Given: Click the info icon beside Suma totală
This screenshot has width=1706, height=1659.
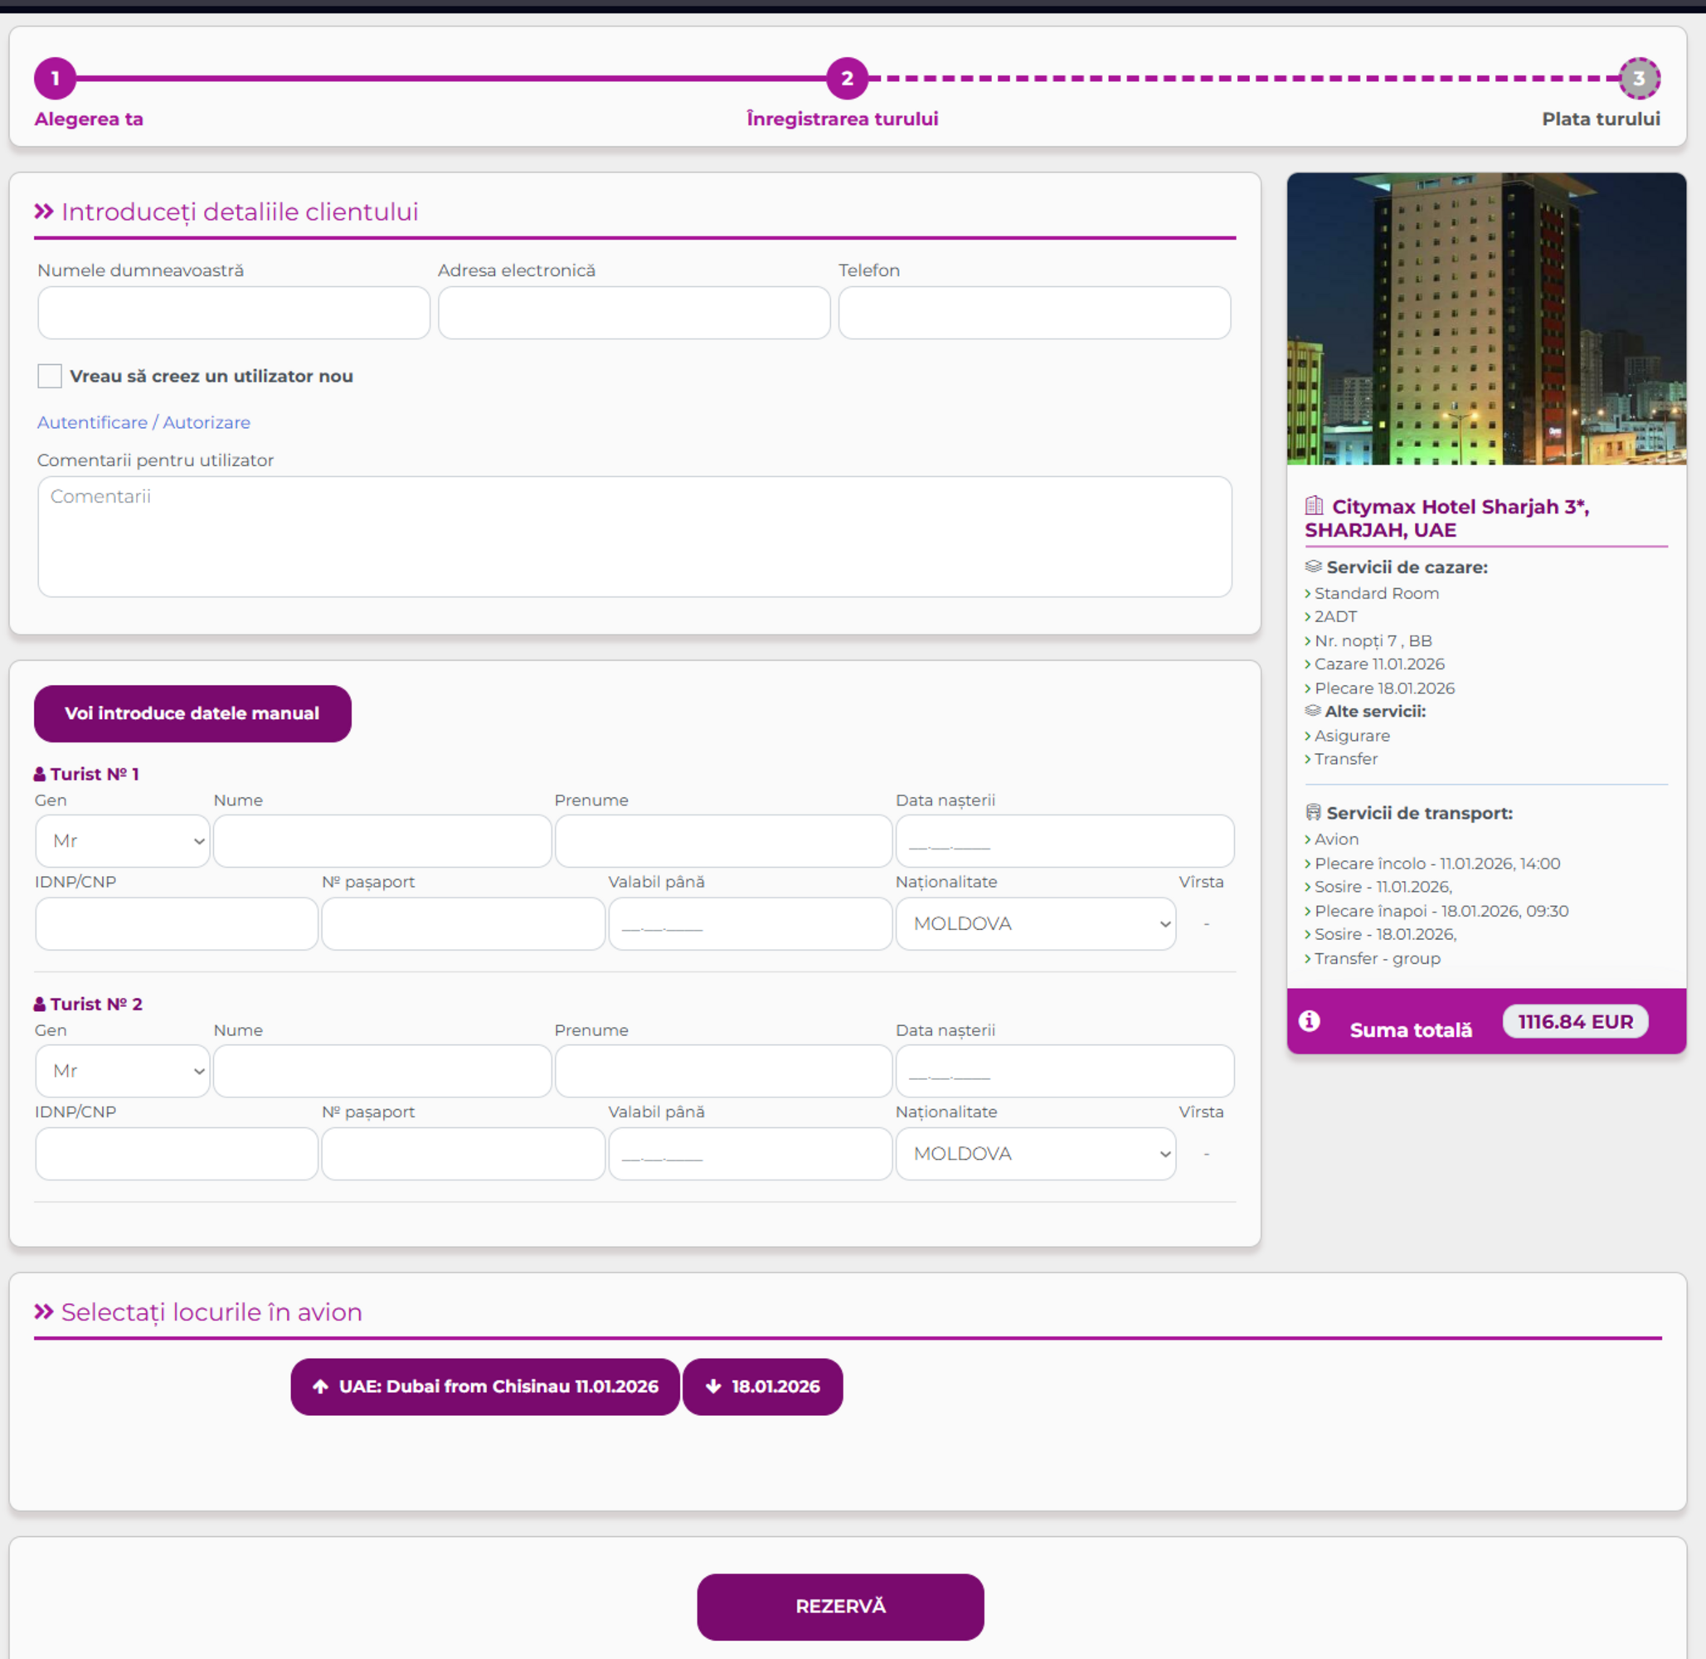Looking at the screenshot, I should (x=1309, y=1021).
